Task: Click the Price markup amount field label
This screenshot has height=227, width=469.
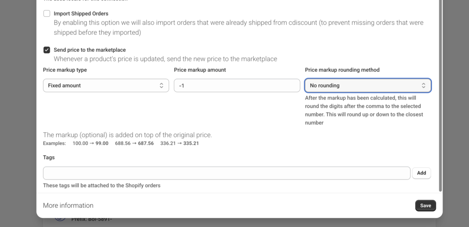Action: (x=200, y=70)
